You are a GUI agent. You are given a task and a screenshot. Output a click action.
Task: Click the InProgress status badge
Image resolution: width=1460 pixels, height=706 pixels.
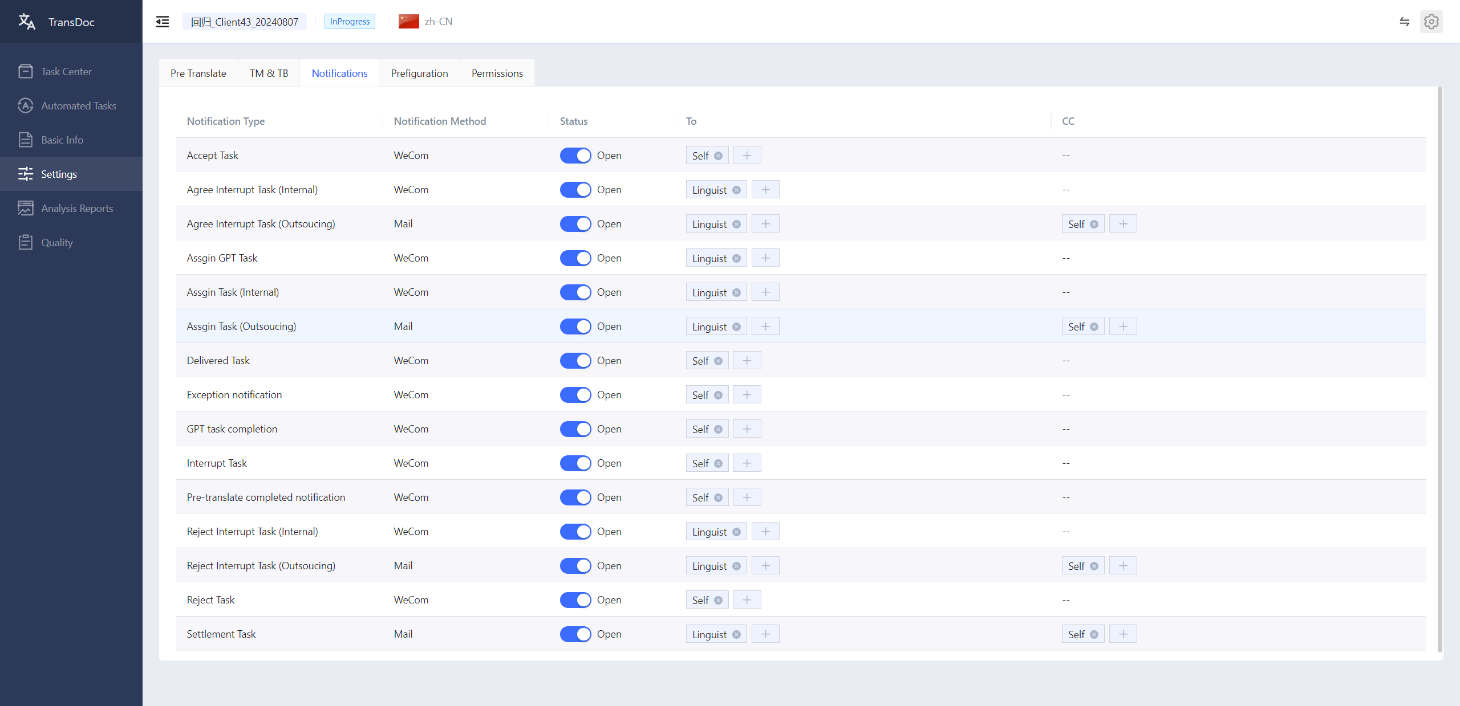[350, 22]
